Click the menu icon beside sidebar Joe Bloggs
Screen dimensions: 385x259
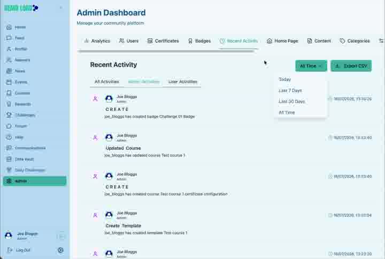[61, 236]
